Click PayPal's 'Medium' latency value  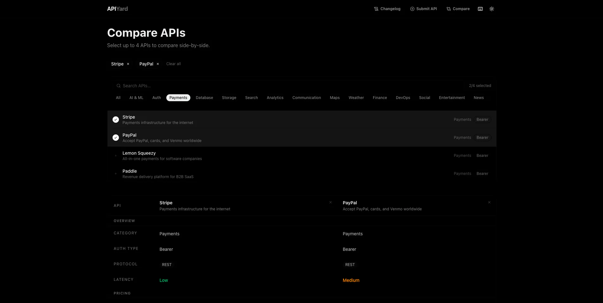coord(351,280)
